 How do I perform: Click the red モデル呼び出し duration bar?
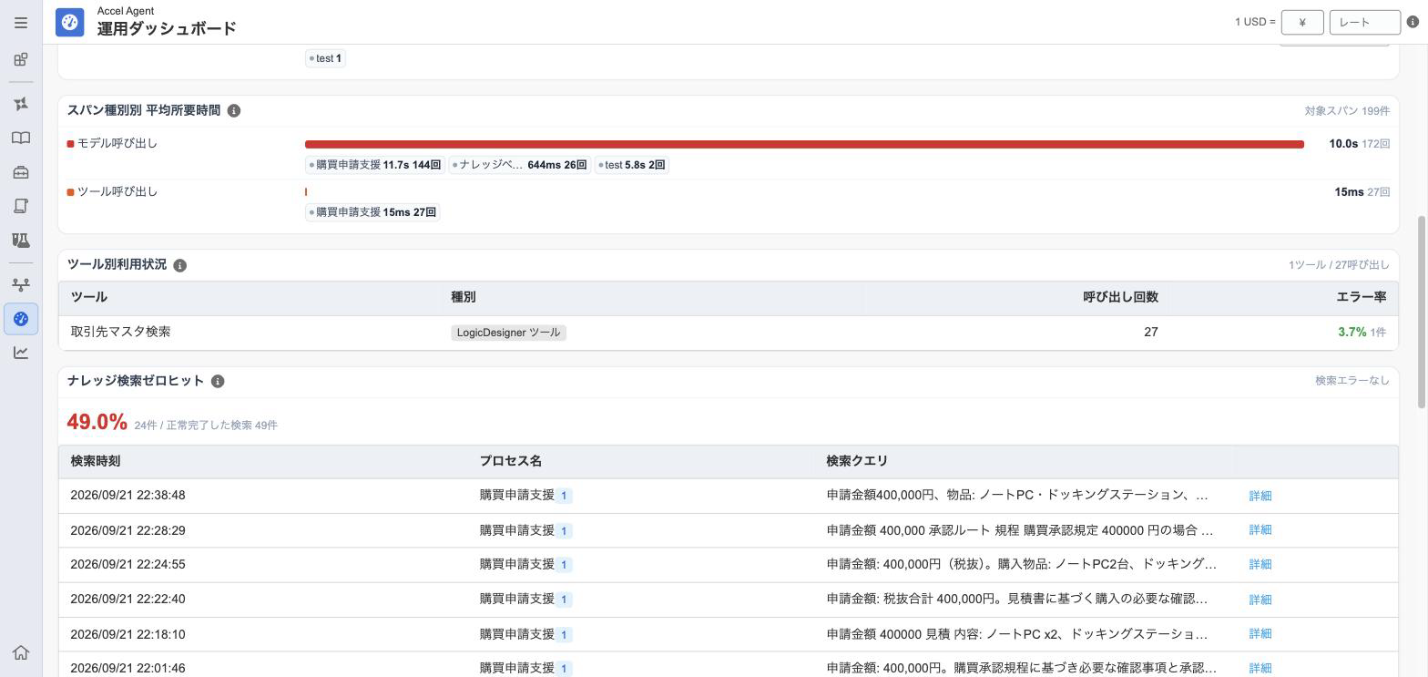804,144
